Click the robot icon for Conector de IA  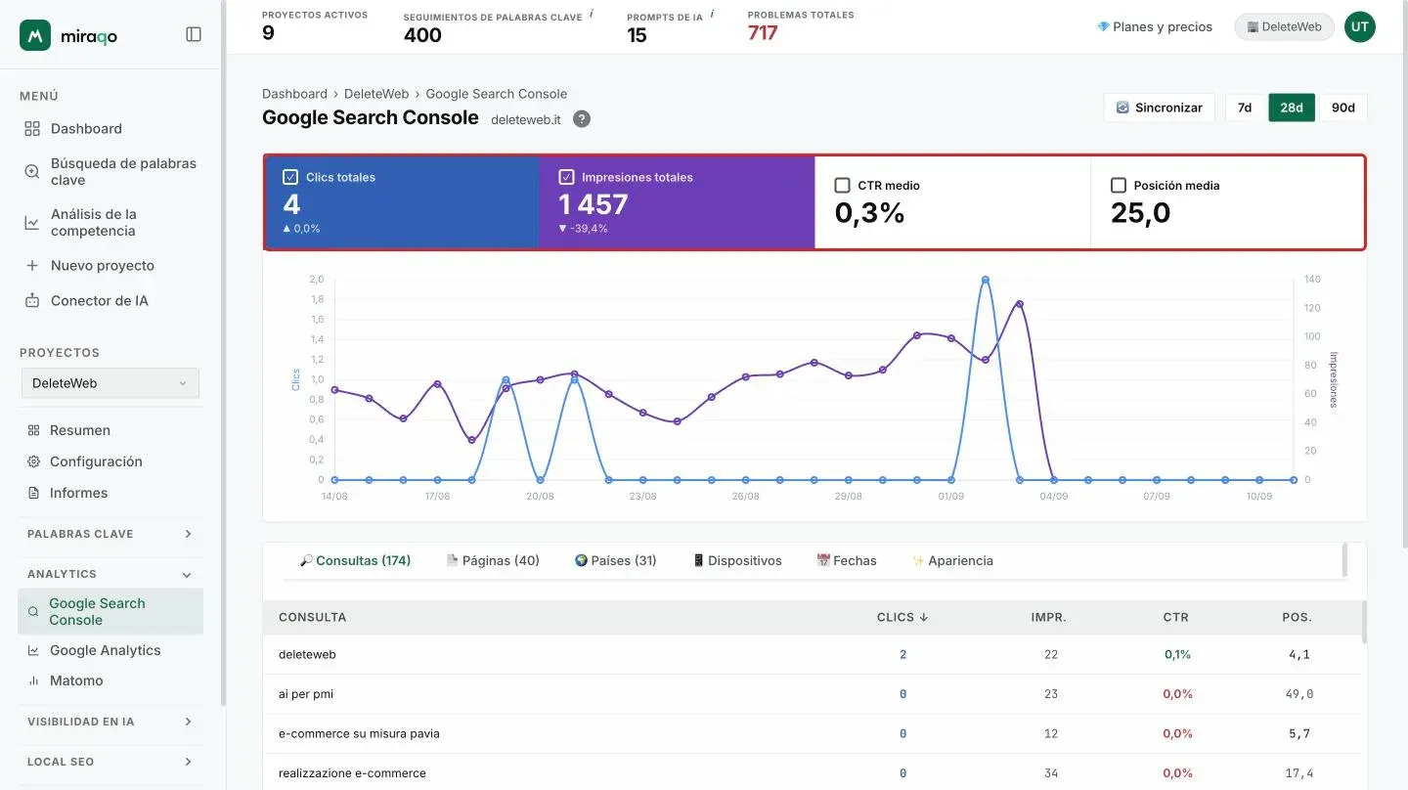(32, 301)
